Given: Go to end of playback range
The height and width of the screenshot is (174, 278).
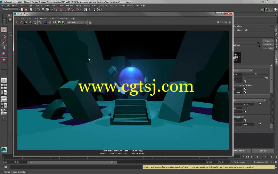Looking at the screenshot, I should 275,157.
